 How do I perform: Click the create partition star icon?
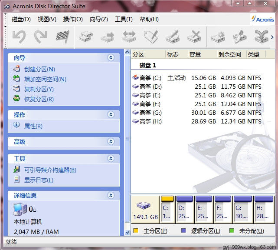pos(218,37)
